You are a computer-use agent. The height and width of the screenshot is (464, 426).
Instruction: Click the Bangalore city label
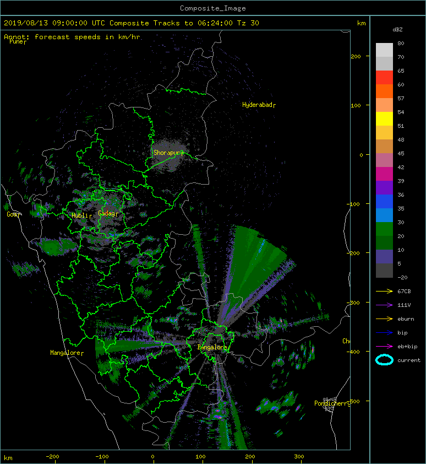click(212, 347)
